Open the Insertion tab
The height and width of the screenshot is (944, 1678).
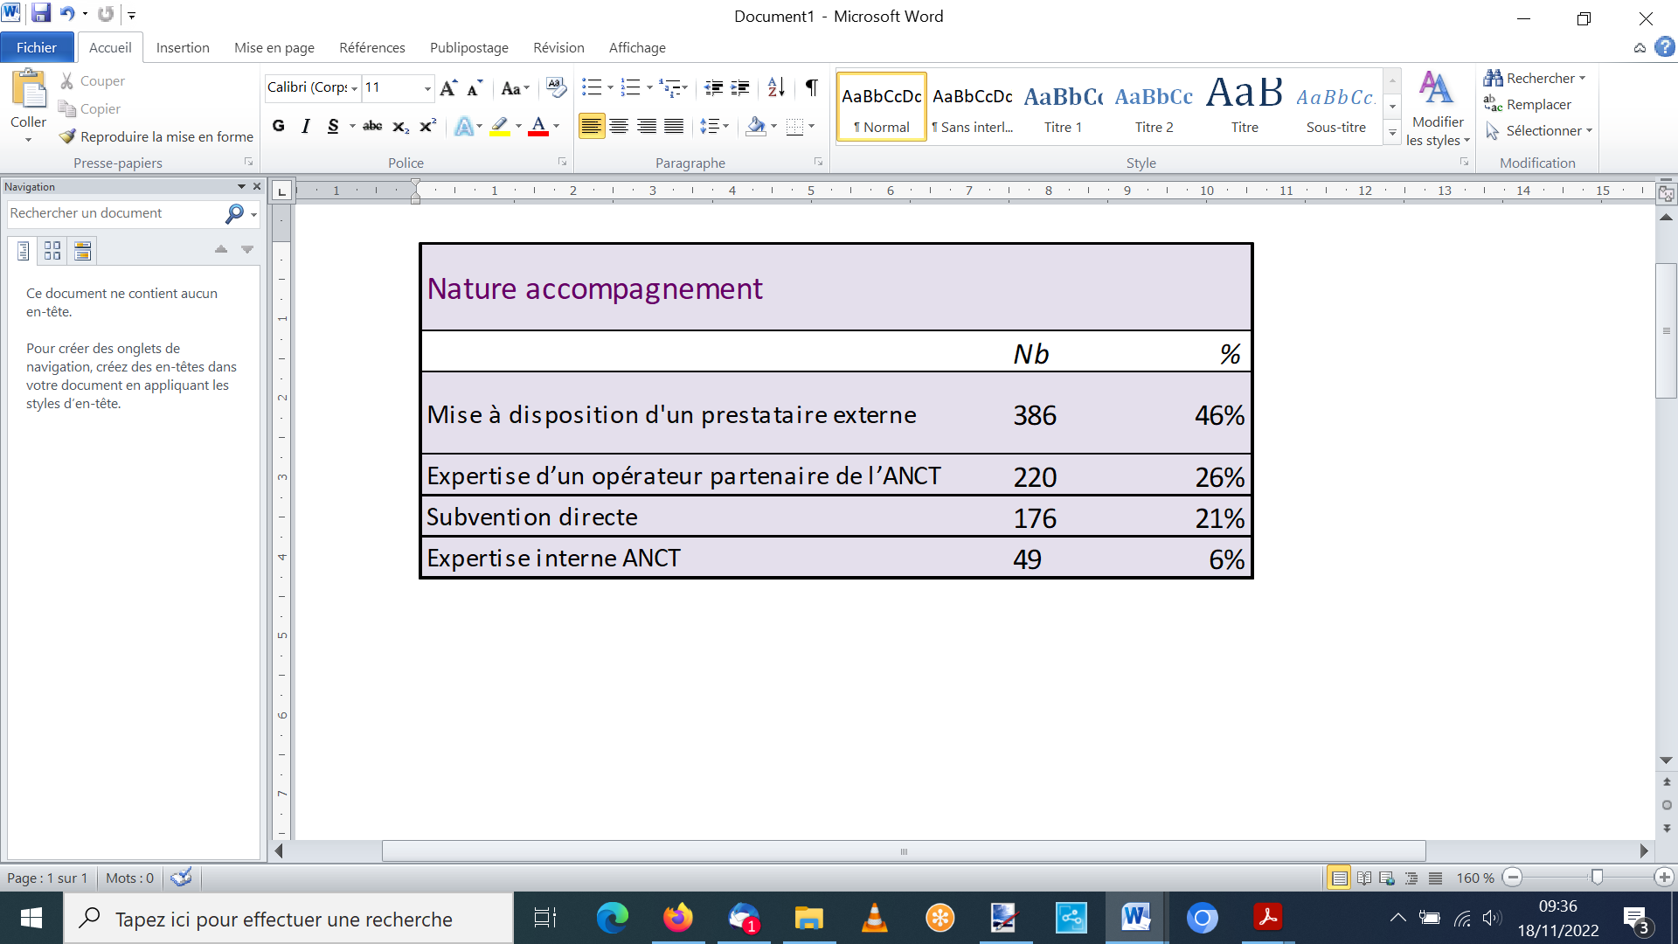[x=183, y=47]
